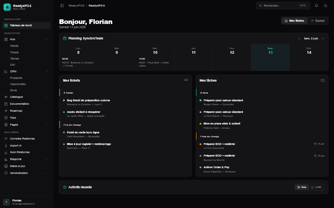Open Florian user profile at bottom
The image size is (334, 208).
(x=26, y=202)
